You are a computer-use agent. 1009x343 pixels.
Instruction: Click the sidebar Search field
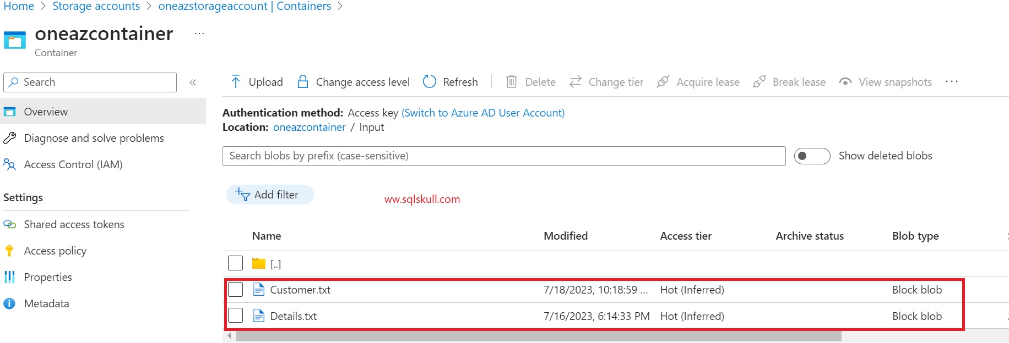pyautogui.click(x=90, y=82)
